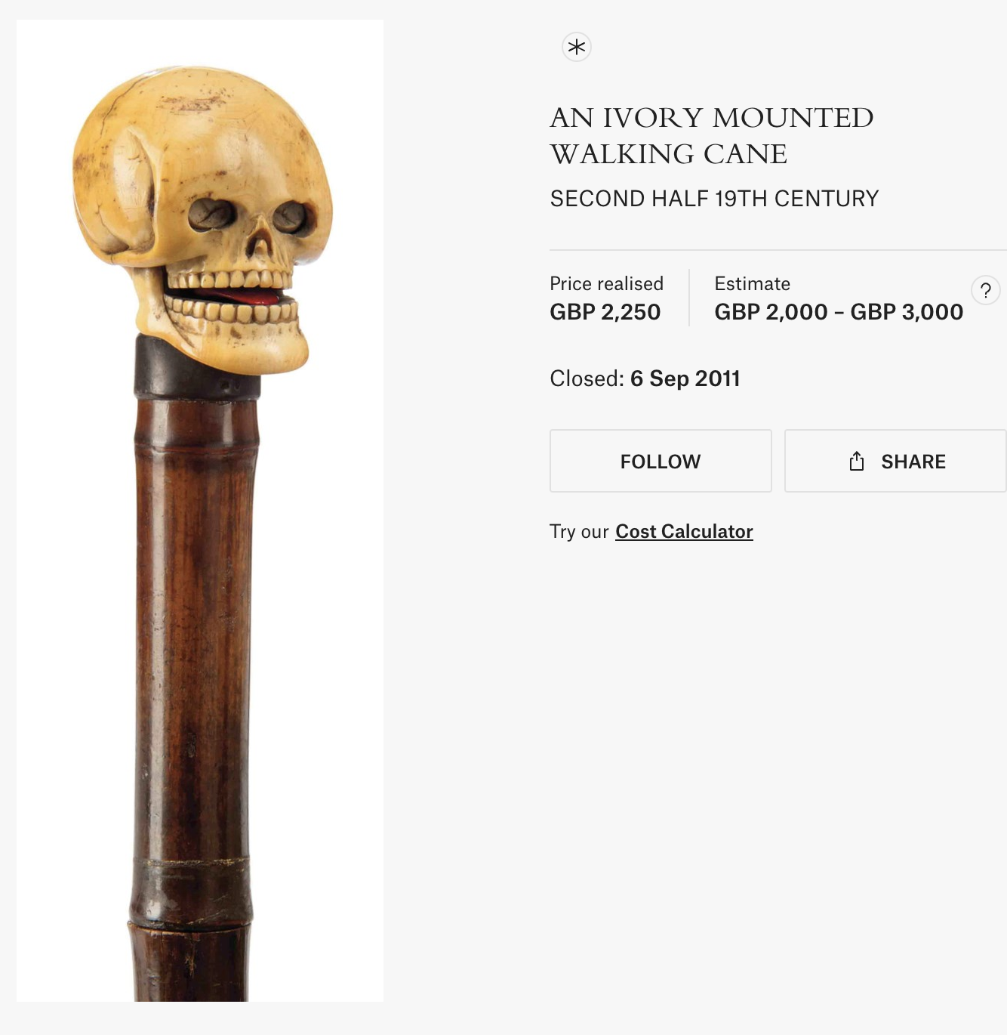Click the SHARE button label
Viewport: 1007px width, 1035px height.
913,462
